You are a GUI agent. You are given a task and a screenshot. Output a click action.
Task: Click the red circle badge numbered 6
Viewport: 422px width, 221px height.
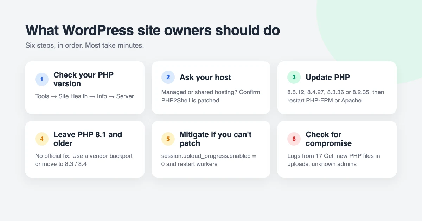click(x=294, y=139)
